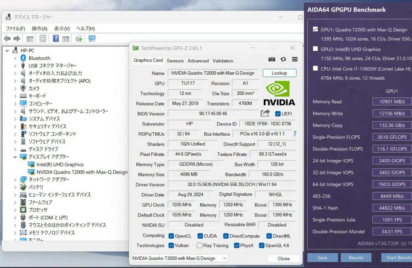Click the Start Benchmark button in AIDA64

point(396,258)
